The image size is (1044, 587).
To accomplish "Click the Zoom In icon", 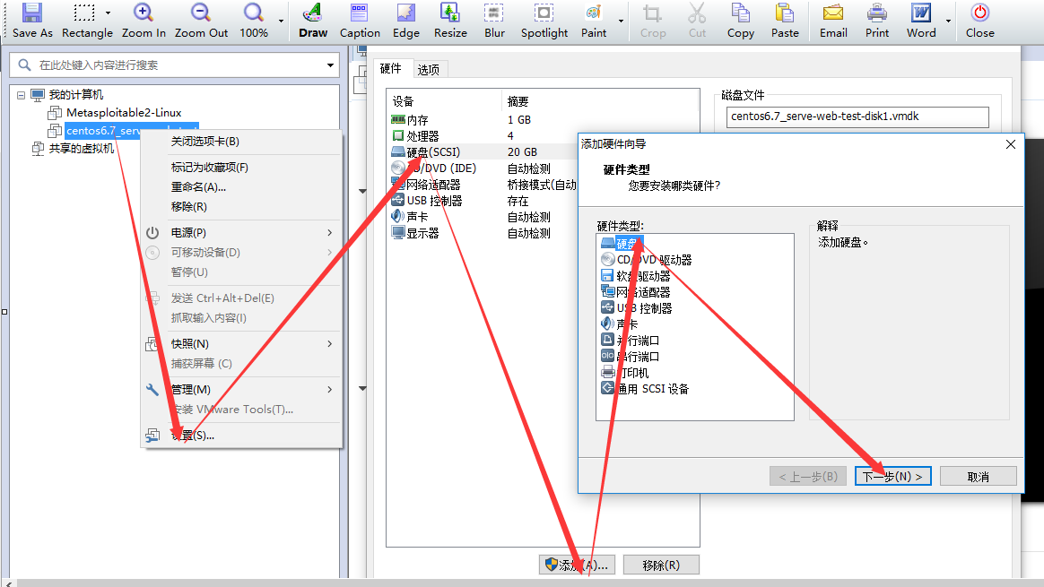I will point(144,21).
